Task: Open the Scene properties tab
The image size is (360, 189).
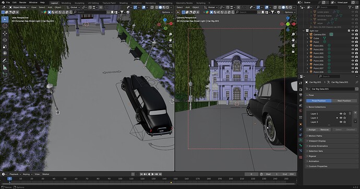Action: click(x=301, y=105)
